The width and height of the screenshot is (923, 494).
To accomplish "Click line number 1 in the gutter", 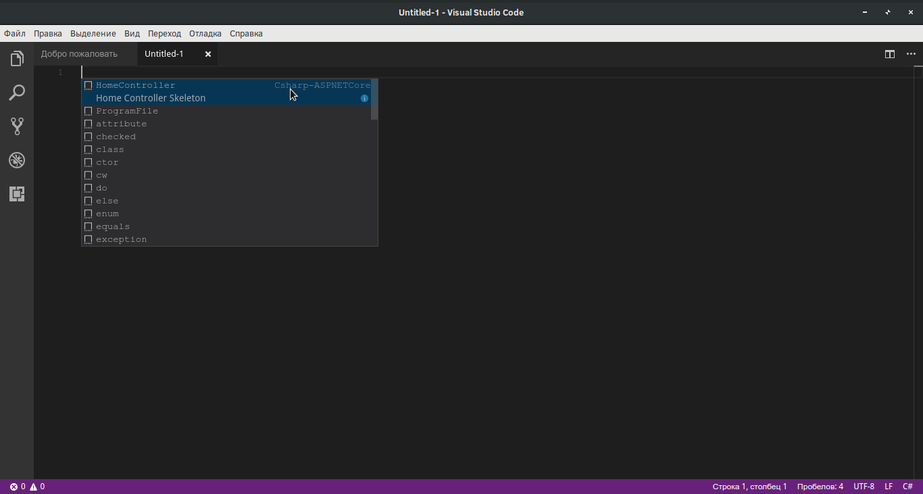I will (x=60, y=72).
